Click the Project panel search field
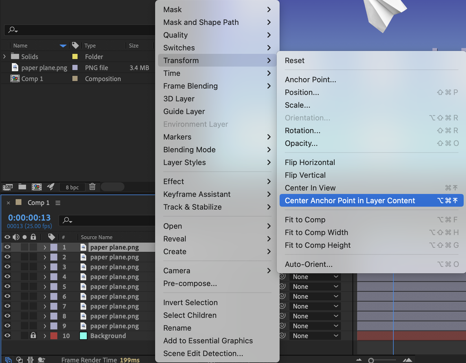Image resolution: width=466 pixels, height=363 pixels. pos(80,30)
